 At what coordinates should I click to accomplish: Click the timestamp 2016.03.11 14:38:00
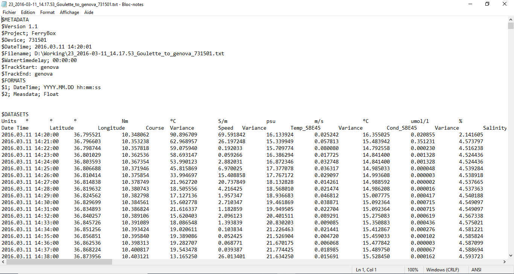(30, 256)
